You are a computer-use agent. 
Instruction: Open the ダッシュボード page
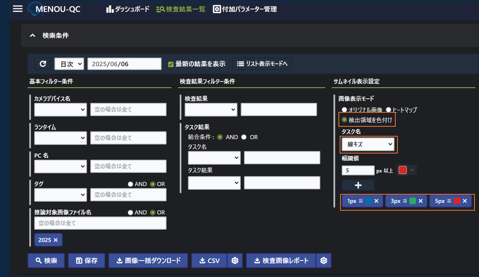tap(128, 9)
